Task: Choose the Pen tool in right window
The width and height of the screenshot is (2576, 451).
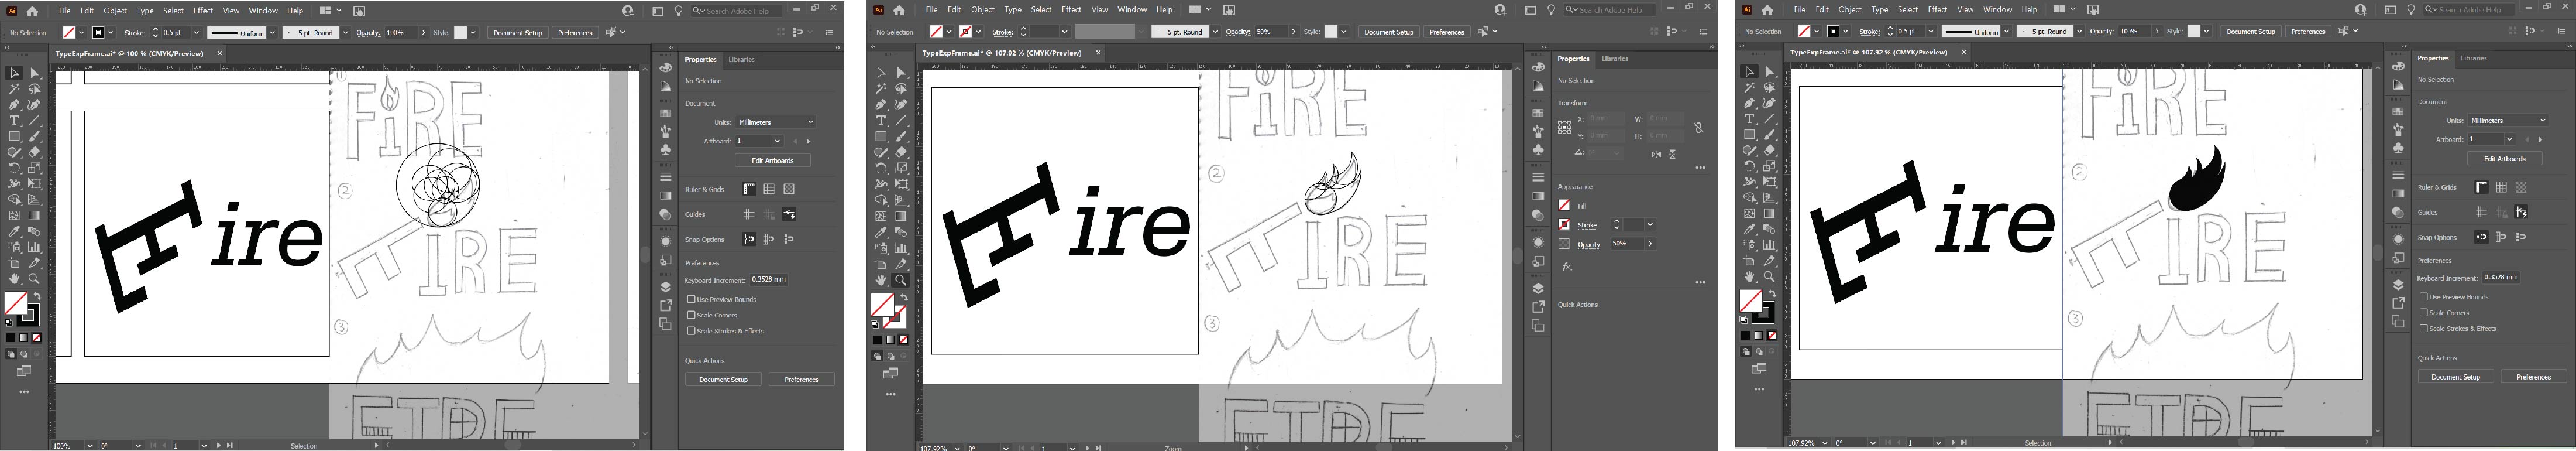Action: (1749, 103)
